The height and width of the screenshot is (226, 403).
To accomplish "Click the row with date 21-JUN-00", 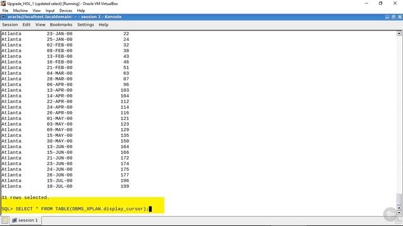I will (x=65, y=158).
